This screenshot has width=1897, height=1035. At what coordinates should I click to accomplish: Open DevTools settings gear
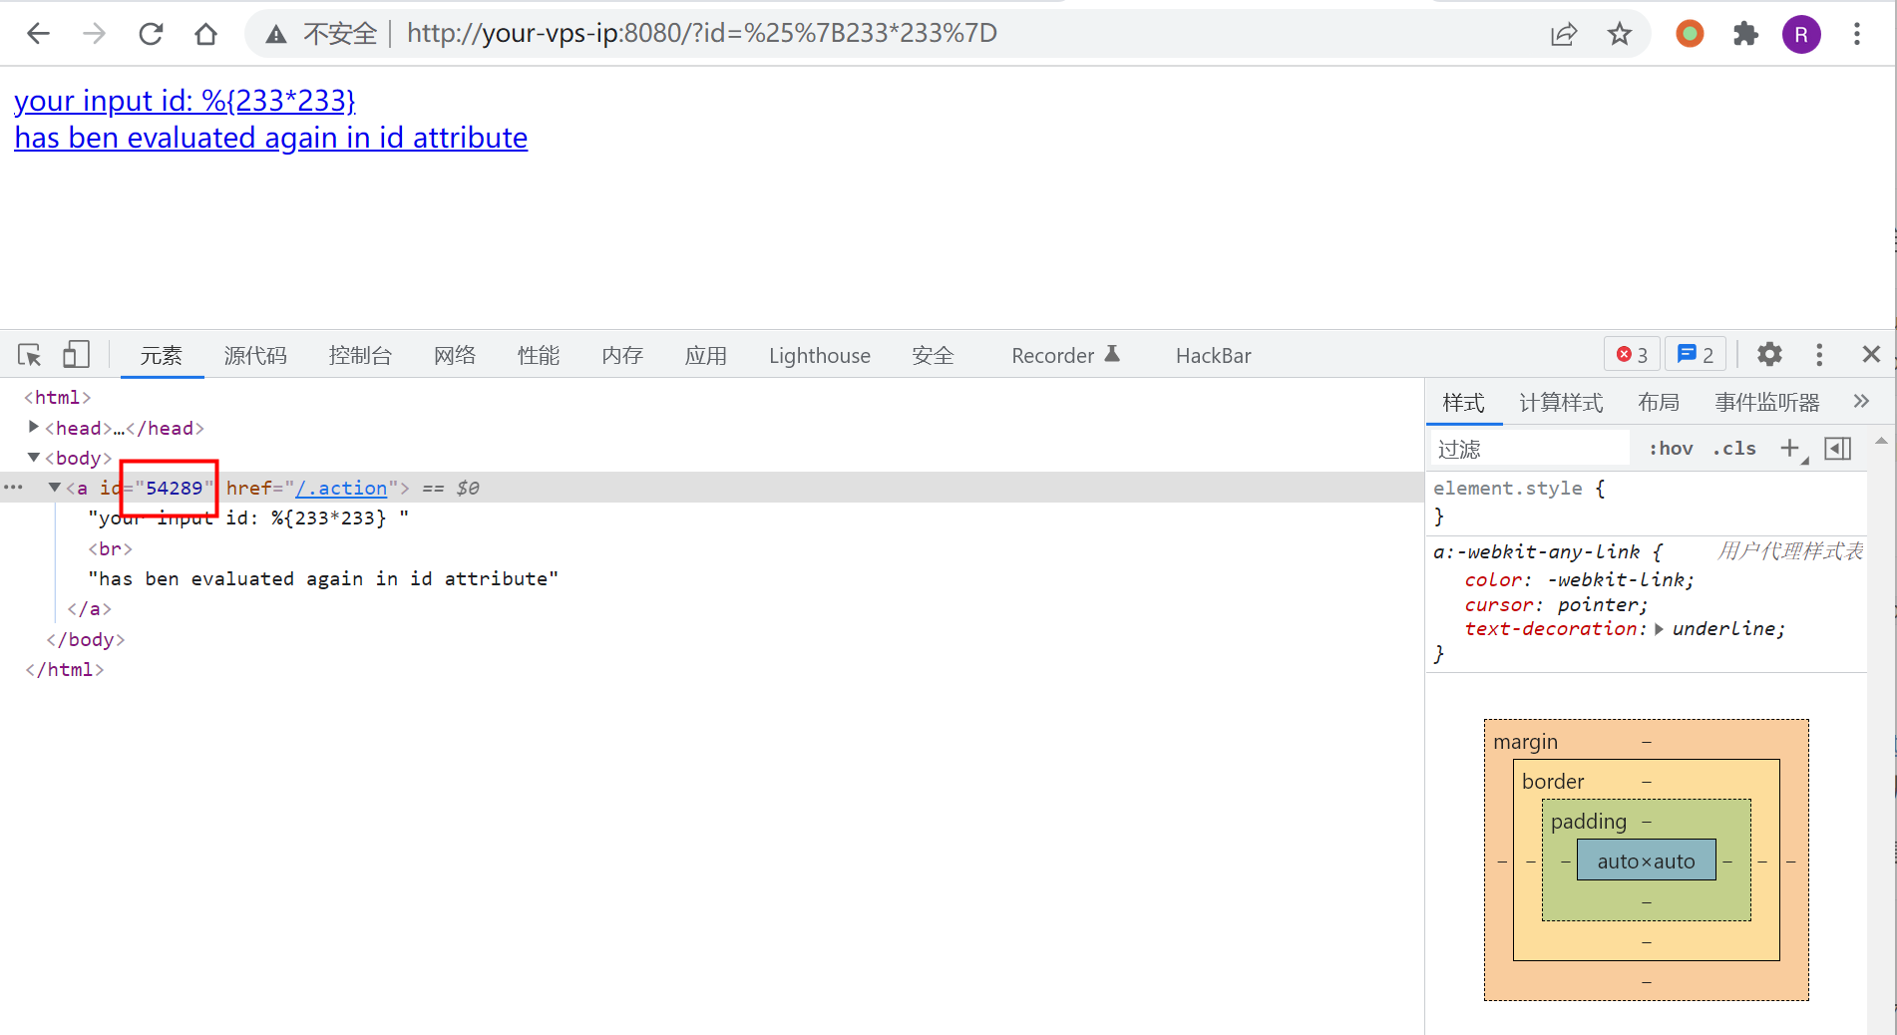point(1769,355)
